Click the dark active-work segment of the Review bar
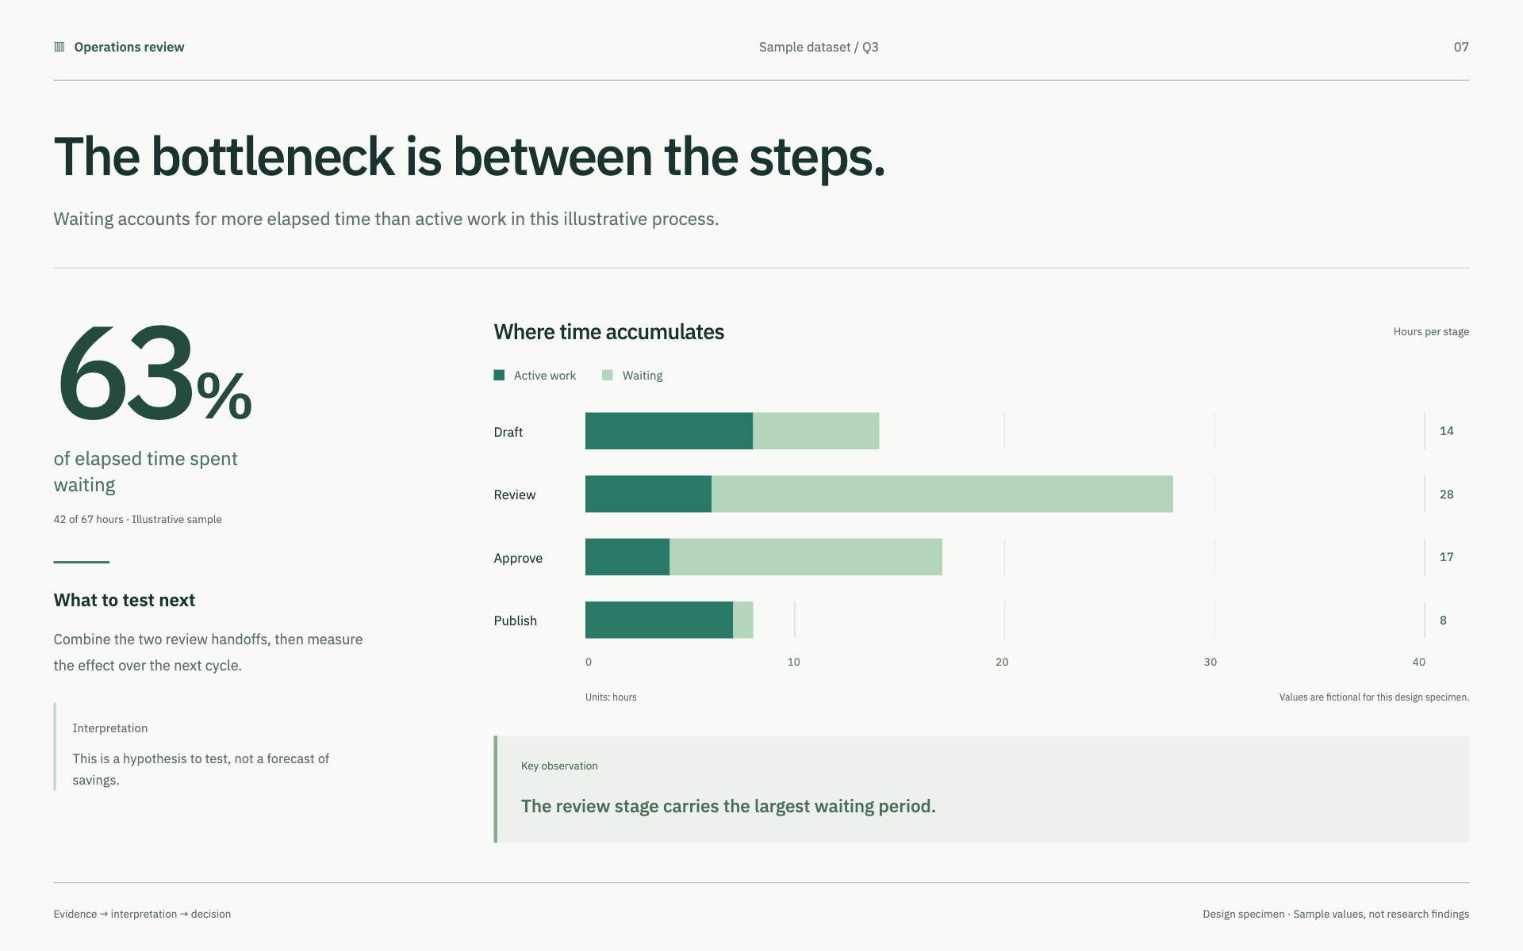The width and height of the screenshot is (1523, 951). click(648, 494)
